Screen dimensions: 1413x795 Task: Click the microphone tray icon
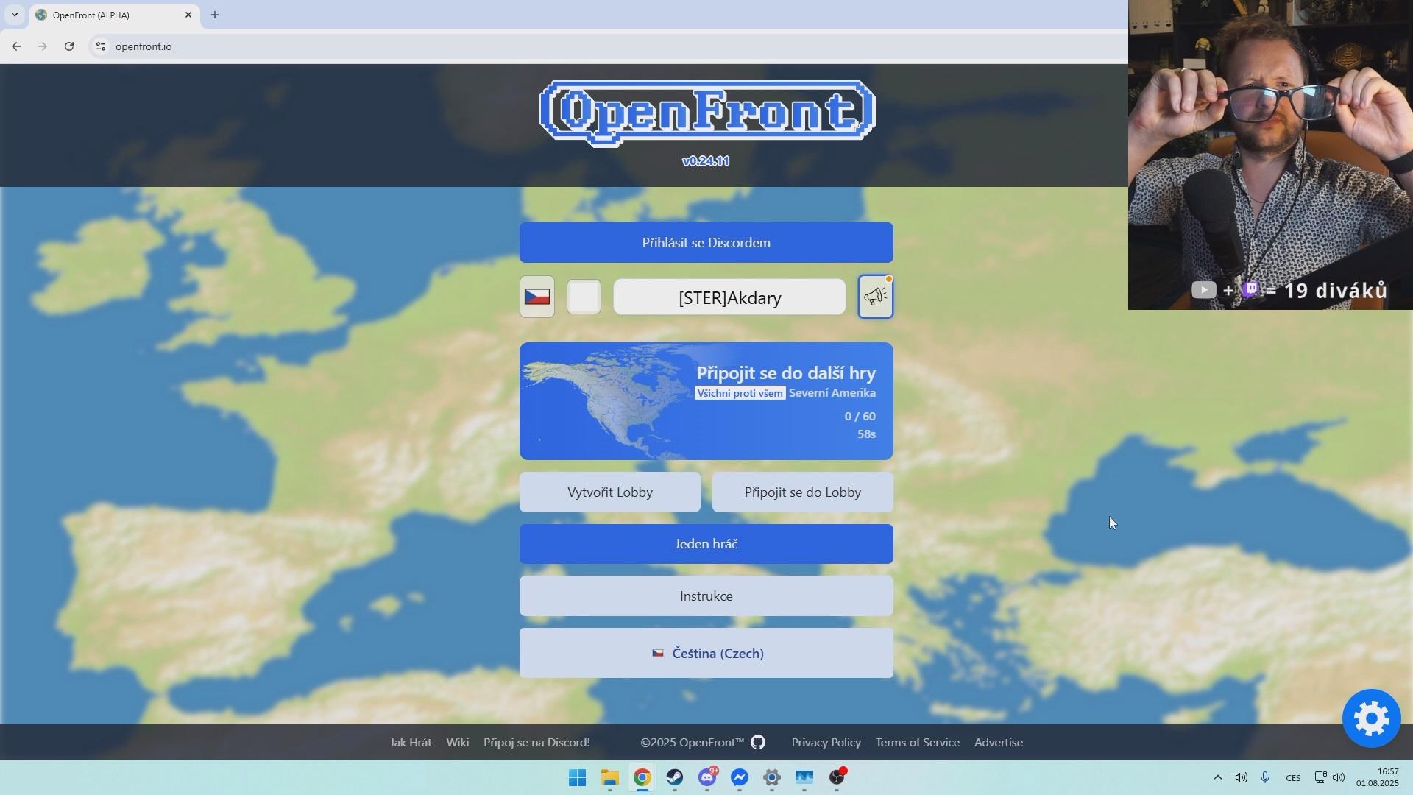click(x=1265, y=777)
